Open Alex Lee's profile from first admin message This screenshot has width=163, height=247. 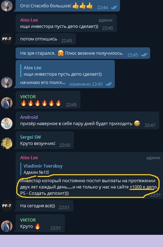[29, 20]
